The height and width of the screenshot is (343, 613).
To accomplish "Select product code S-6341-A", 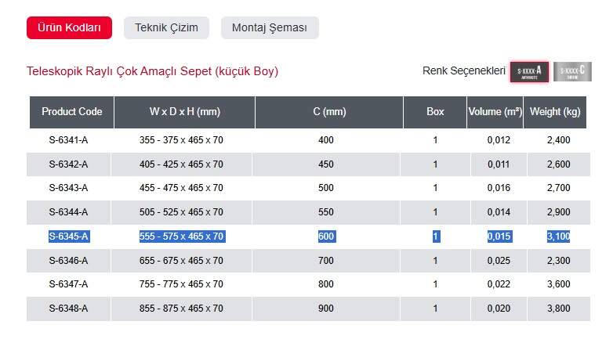I will (x=68, y=140).
